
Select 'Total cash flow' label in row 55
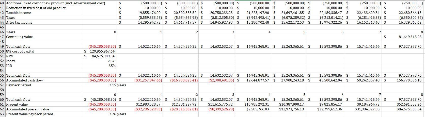pos(18,75)
